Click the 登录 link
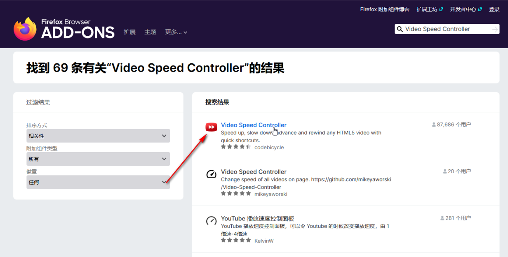Screen dimensions: 508x257 click(494, 9)
